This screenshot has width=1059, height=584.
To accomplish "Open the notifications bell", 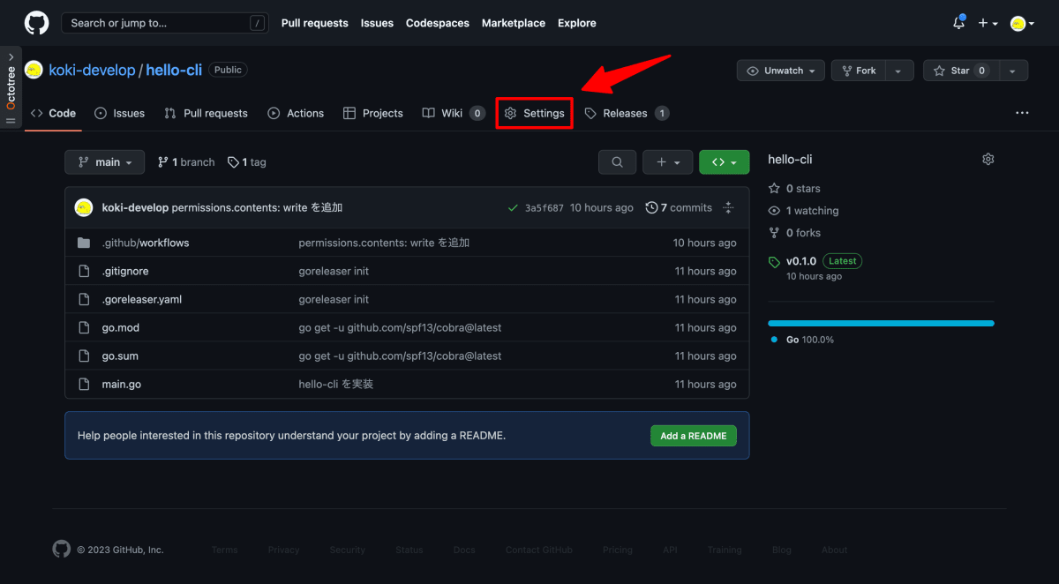I will tap(958, 22).
